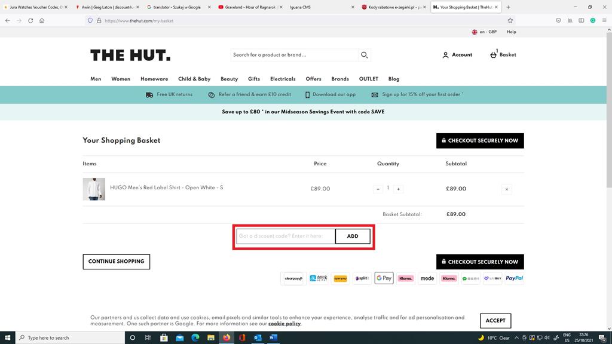
Task: Click the search magnifier icon
Action: [x=364, y=55]
